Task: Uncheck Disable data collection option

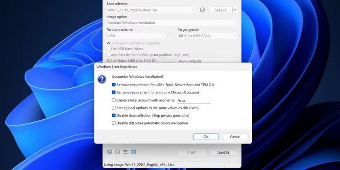Action: (x=114, y=115)
